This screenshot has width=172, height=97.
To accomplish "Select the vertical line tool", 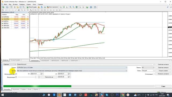I will 10,10.
